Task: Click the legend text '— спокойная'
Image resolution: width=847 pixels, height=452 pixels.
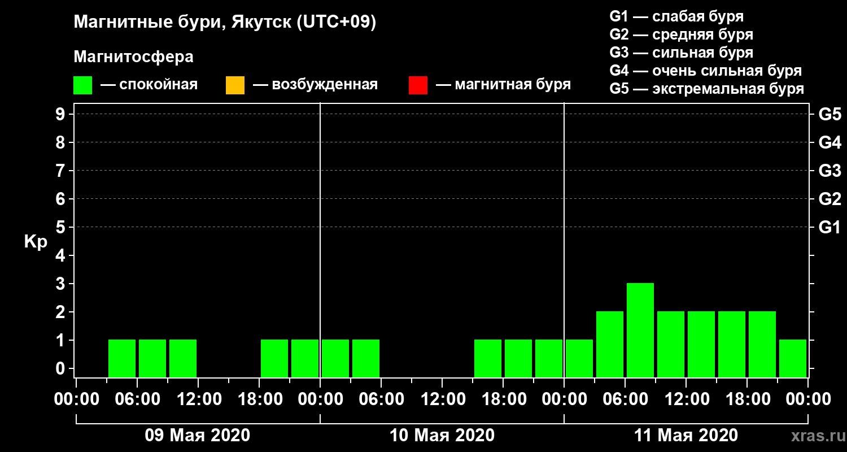Action: pos(149,85)
